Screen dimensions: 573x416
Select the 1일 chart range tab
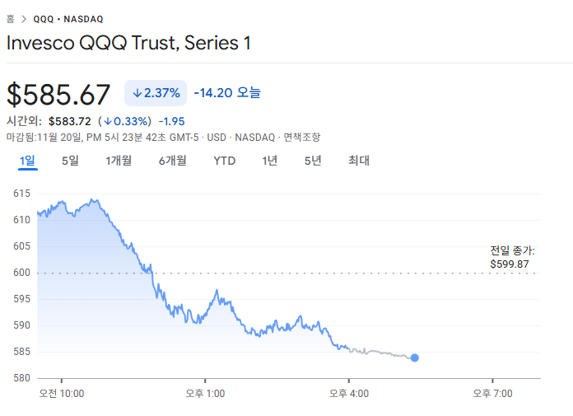(28, 161)
